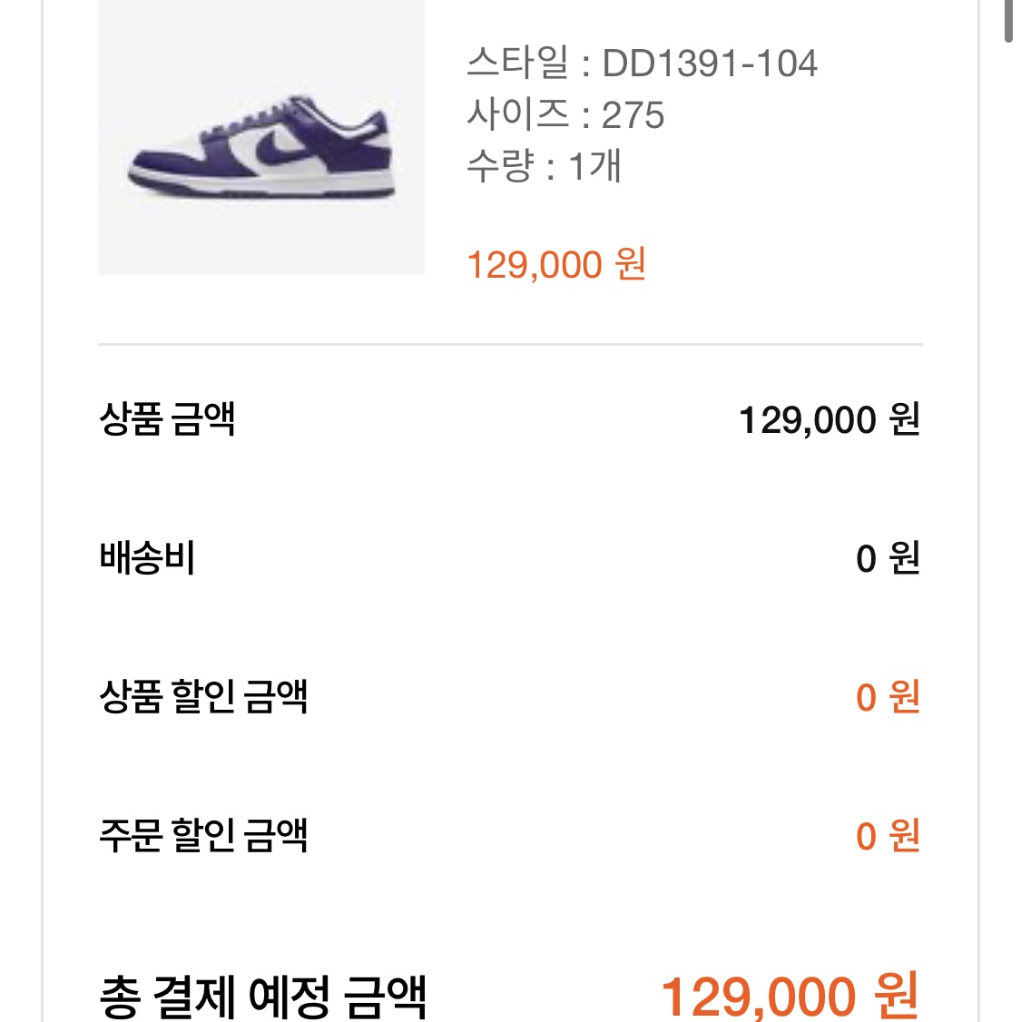Select the 주문 할인 금액 label

202,835
